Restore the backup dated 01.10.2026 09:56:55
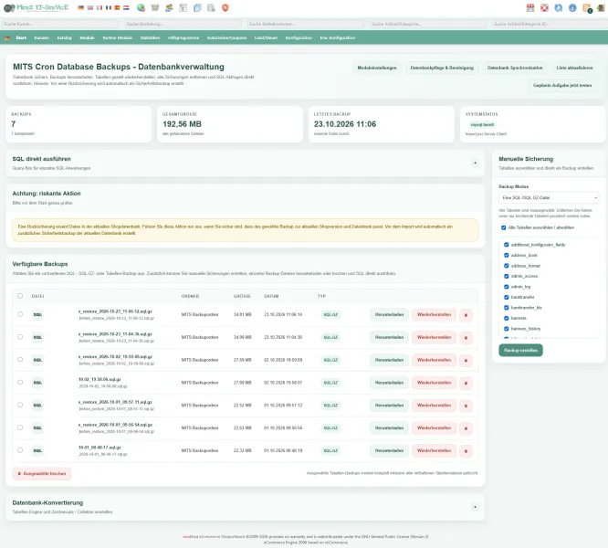Image resolution: width=608 pixels, height=548 pixels. point(435,428)
